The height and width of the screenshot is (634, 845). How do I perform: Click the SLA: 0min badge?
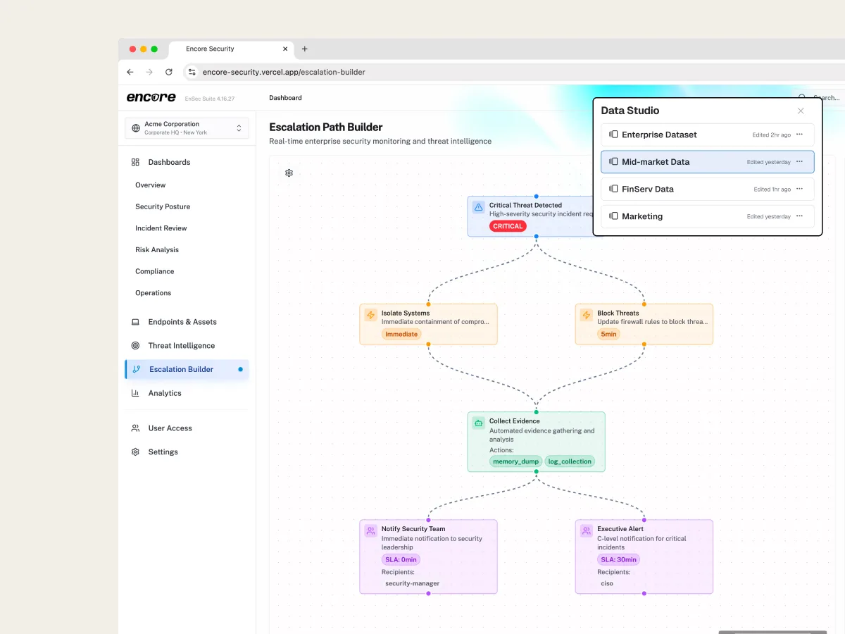click(401, 559)
